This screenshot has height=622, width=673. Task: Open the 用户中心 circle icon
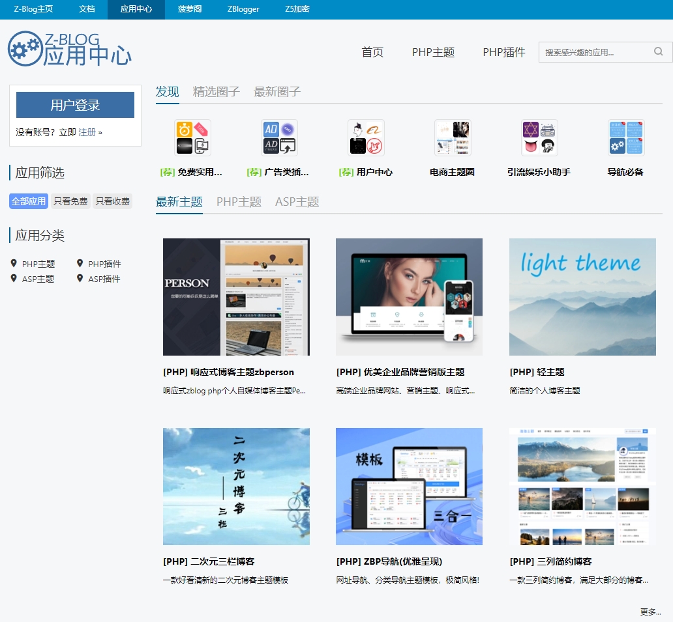point(366,137)
